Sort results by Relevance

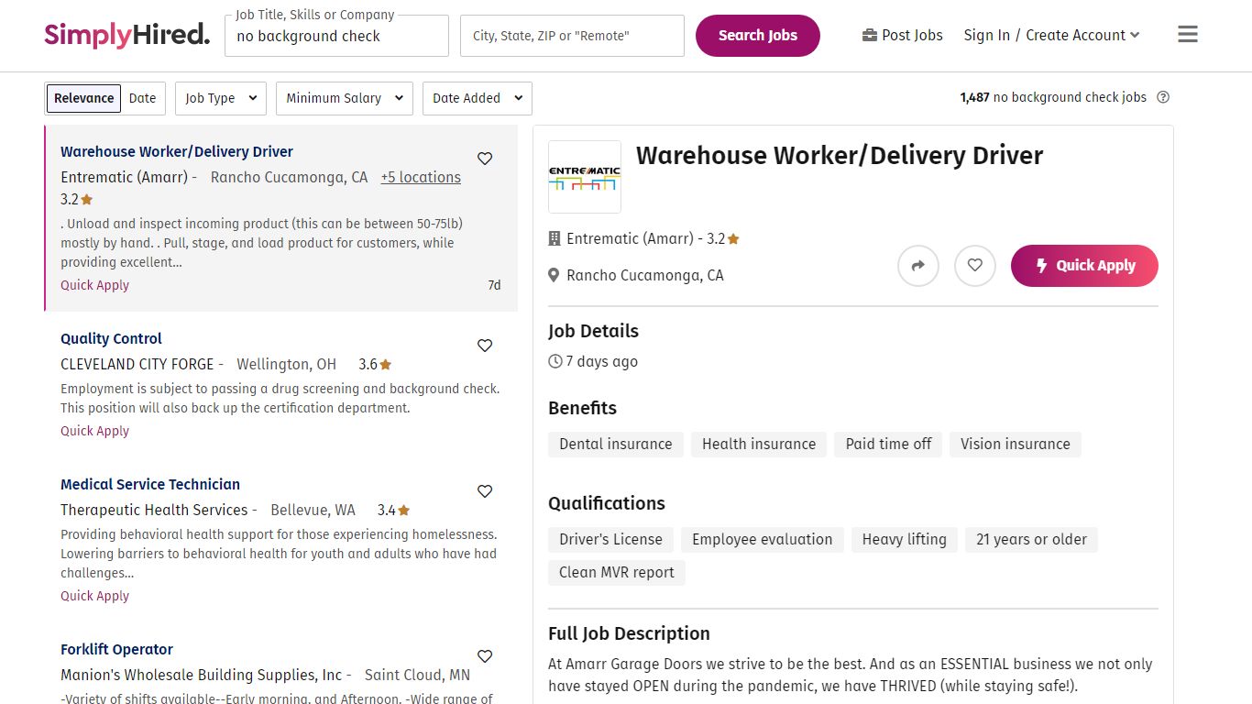tap(84, 98)
